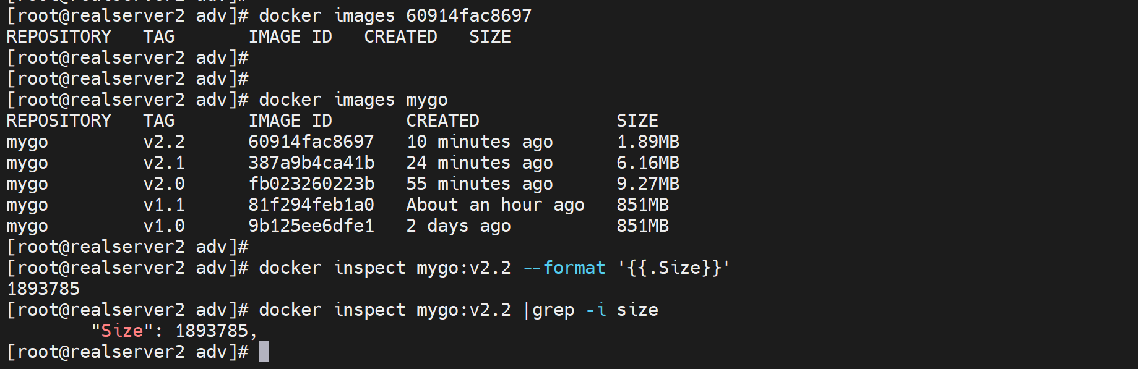
Task: Click the "2 days ago" created time
Action: (x=458, y=226)
